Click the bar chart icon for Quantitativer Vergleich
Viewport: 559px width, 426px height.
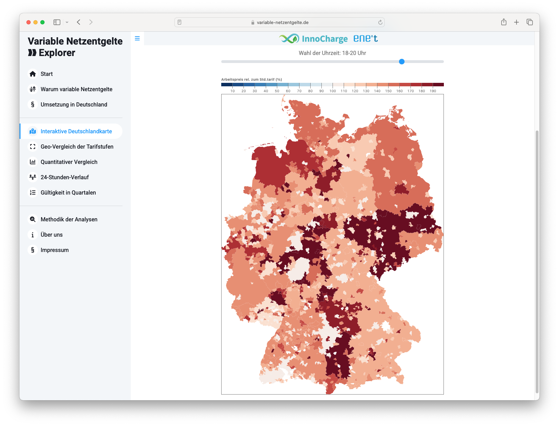[33, 162]
